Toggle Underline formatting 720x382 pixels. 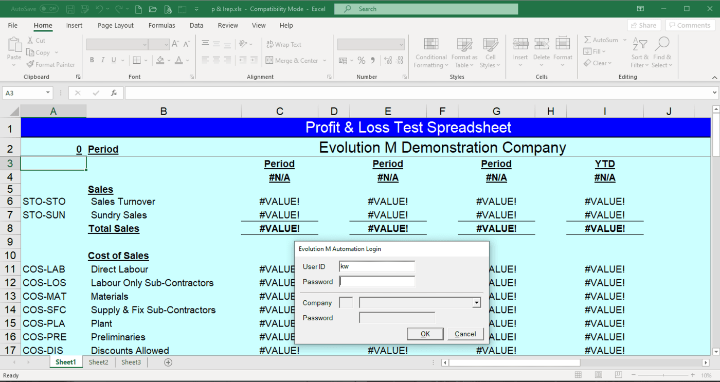coord(114,60)
